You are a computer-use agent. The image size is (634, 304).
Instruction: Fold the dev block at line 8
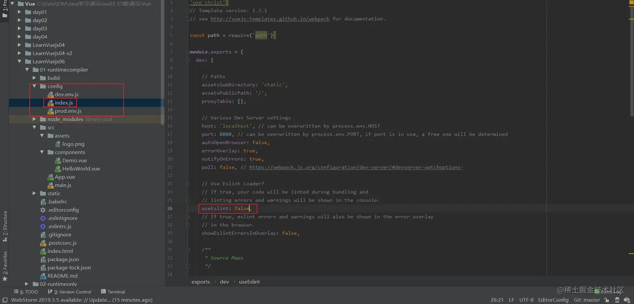[x=187, y=60]
